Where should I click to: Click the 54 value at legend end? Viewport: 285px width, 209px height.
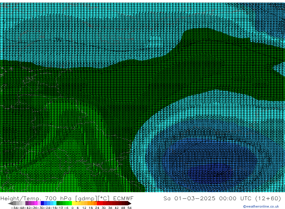tap(129, 208)
